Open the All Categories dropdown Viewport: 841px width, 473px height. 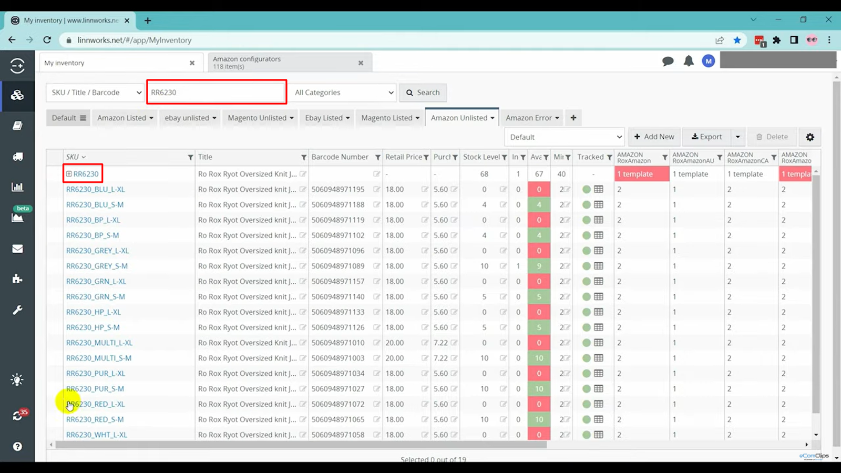[344, 92]
